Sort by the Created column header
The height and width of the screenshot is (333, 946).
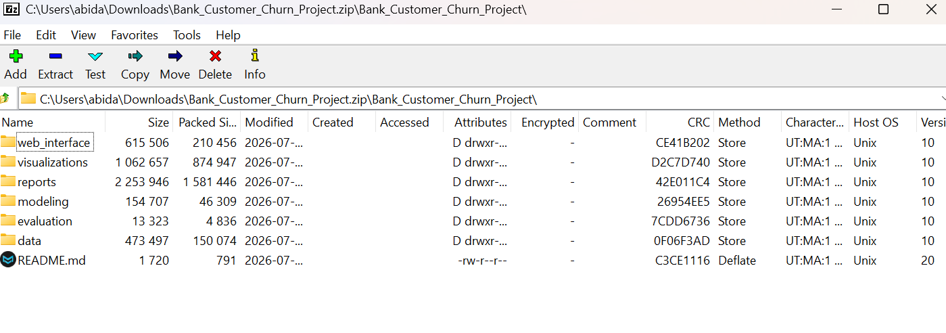click(341, 123)
